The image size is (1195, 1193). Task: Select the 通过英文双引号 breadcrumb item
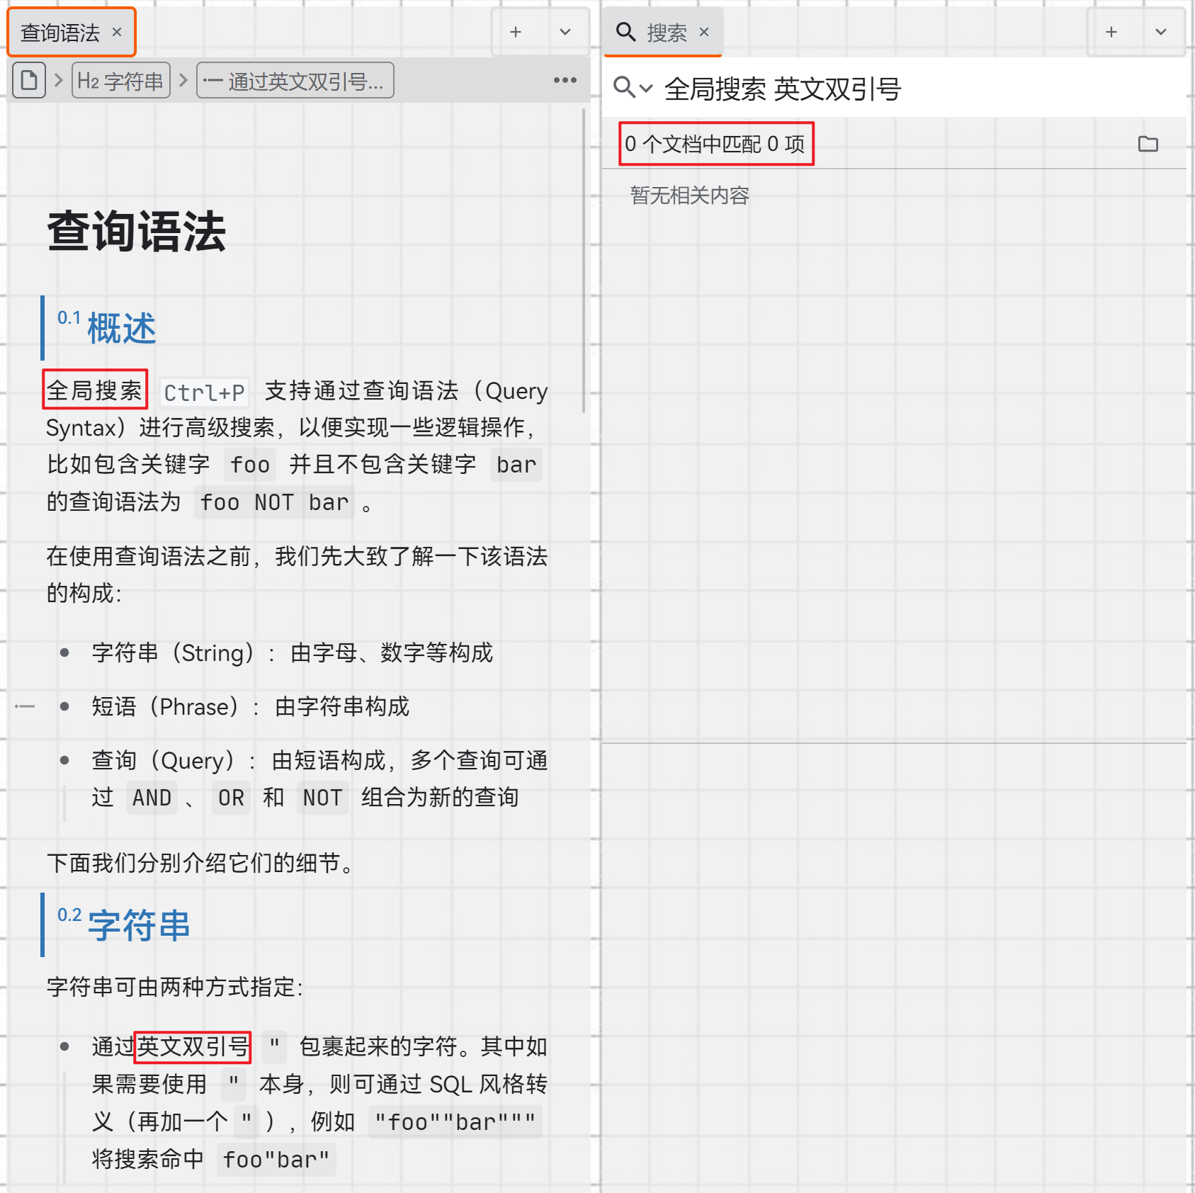coord(295,80)
